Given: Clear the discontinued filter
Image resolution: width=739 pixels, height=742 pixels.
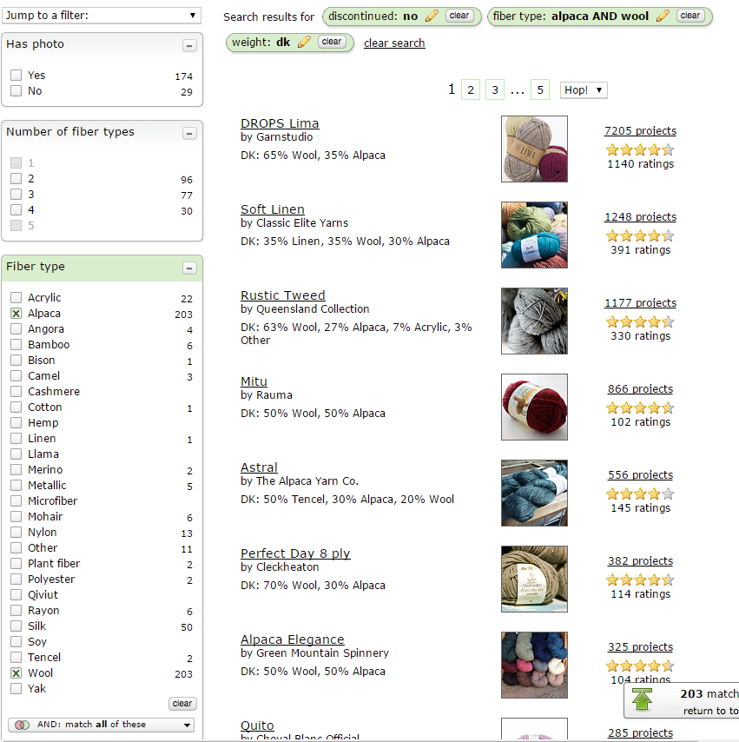Looking at the screenshot, I should [x=459, y=16].
